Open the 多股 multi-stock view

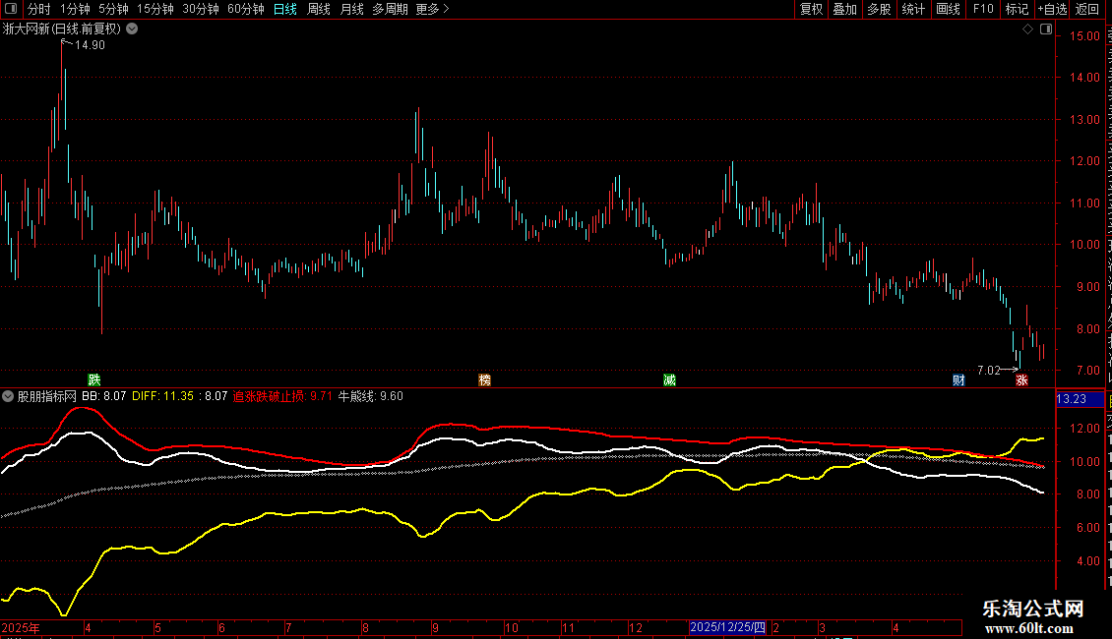pyautogui.click(x=880, y=9)
